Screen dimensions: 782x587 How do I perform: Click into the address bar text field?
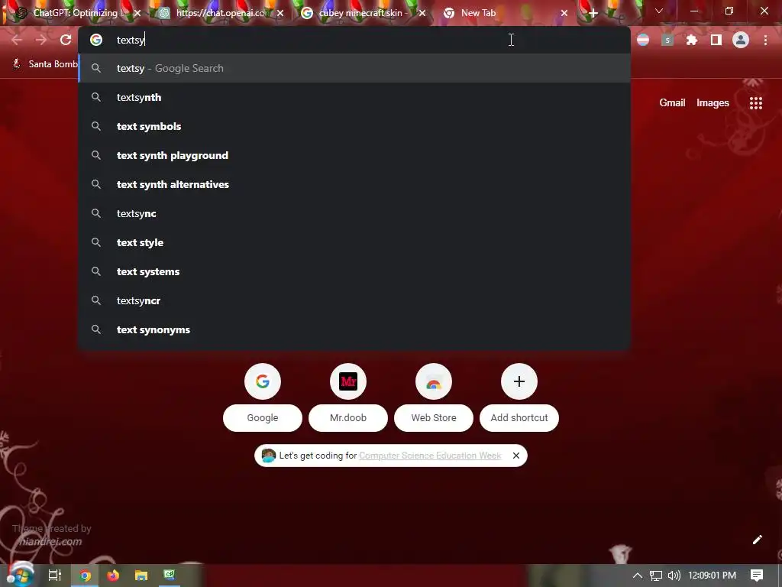[354, 40]
